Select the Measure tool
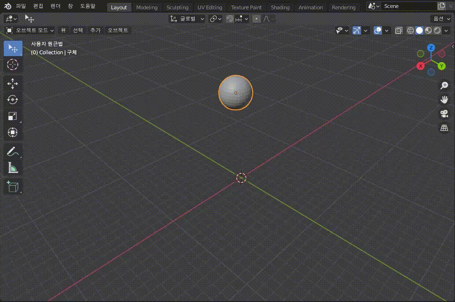The height and width of the screenshot is (302, 455). 13,168
